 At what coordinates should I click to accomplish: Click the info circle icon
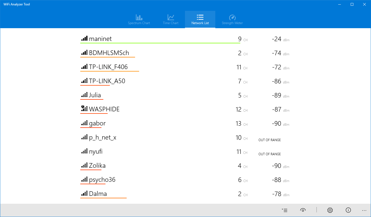[348, 210]
